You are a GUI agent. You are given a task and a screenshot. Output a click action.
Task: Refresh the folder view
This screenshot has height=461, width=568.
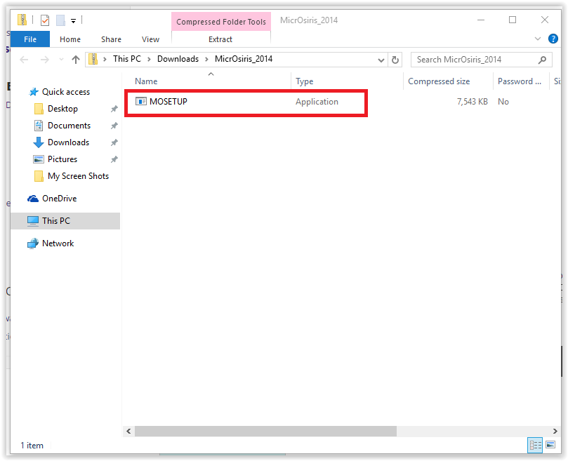395,60
